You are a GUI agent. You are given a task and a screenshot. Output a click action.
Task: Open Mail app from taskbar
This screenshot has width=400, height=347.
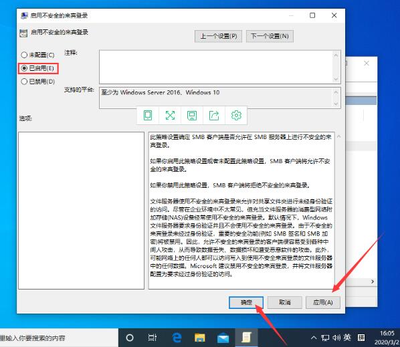(x=223, y=338)
